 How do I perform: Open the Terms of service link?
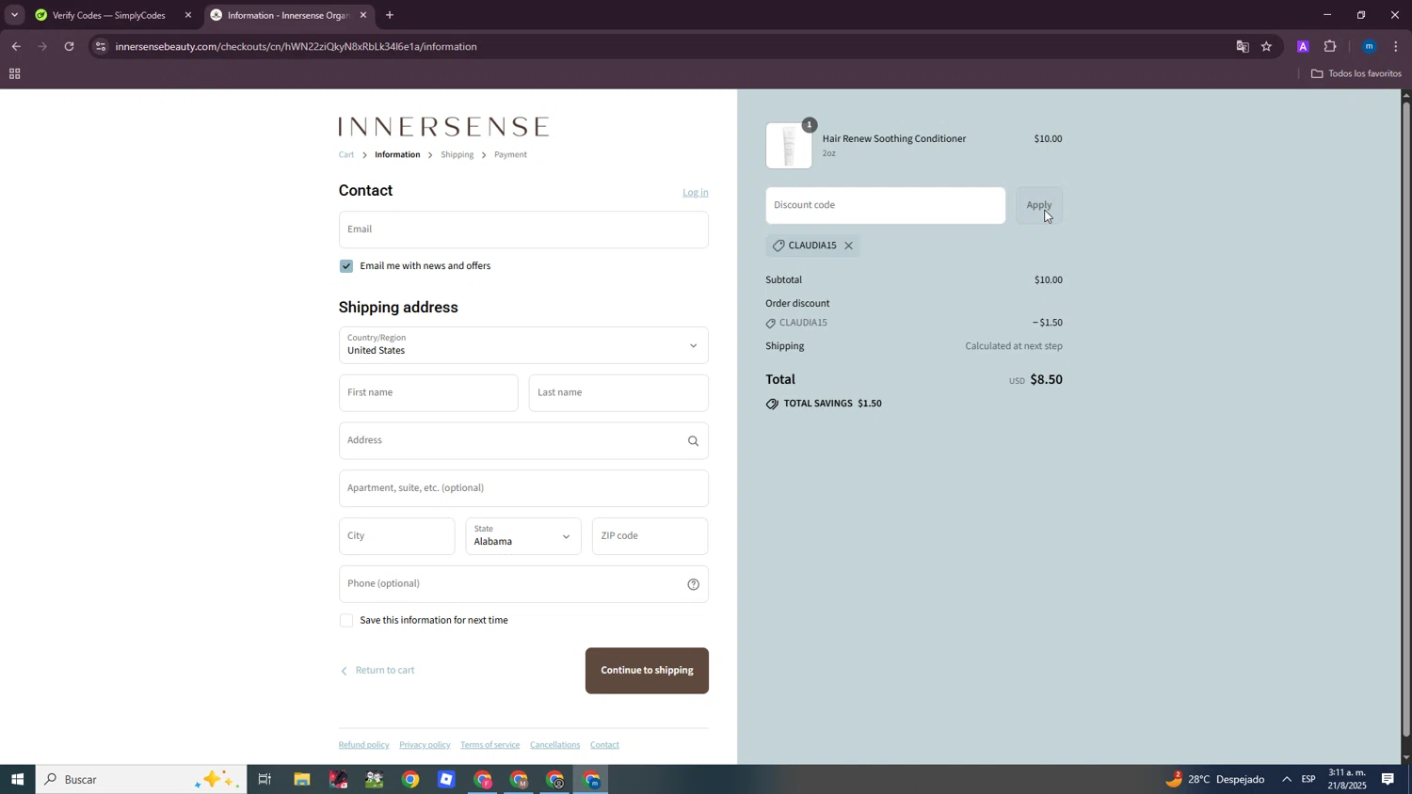pyautogui.click(x=489, y=745)
